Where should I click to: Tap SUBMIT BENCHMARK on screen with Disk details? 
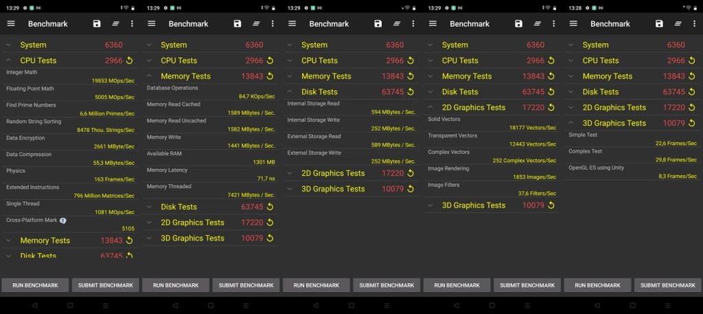(x=387, y=285)
